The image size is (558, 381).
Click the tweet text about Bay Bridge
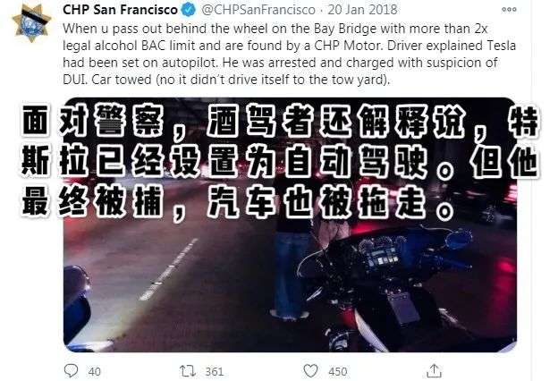pyautogui.click(x=289, y=54)
